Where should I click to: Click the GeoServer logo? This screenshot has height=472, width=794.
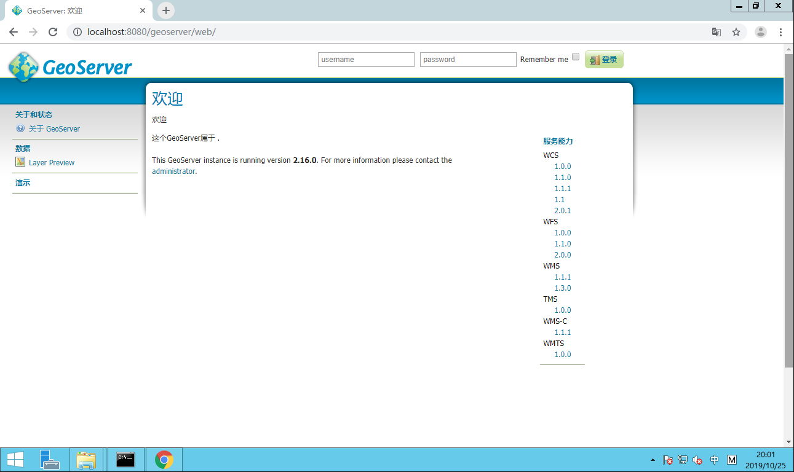click(70, 66)
